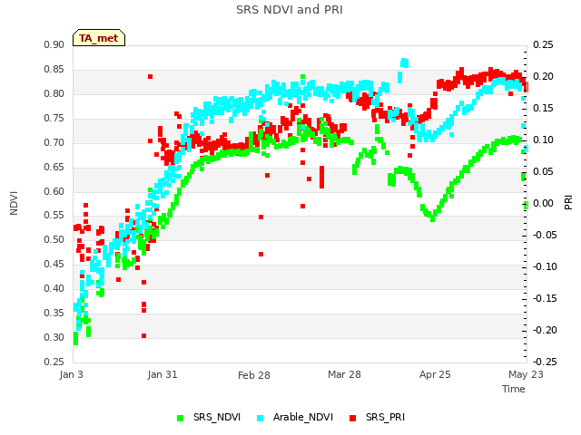The height and width of the screenshot is (435, 581).
Task: Click the 0.15 PRI axis value
Action: tap(543, 109)
